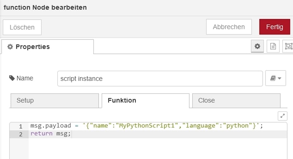The height and width of the screenshot is (159, 293).
Task: Open the node appearance settings icon
Action: pos(288,46)
